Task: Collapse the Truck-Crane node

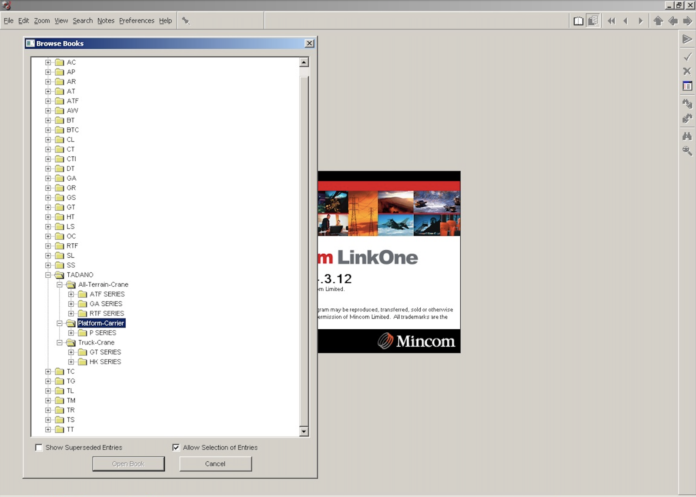Action: click(x=60, y=342)
